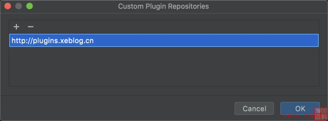The height and width of the screenshot is (121, 328).
Task: Click empty footer area left of Cancel
Action: 121,108
